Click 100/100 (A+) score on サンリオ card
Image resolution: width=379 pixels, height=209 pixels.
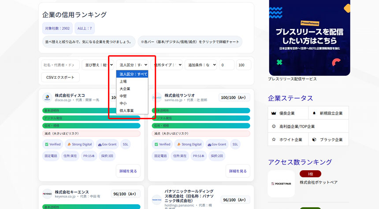click(x=233, y=98)
